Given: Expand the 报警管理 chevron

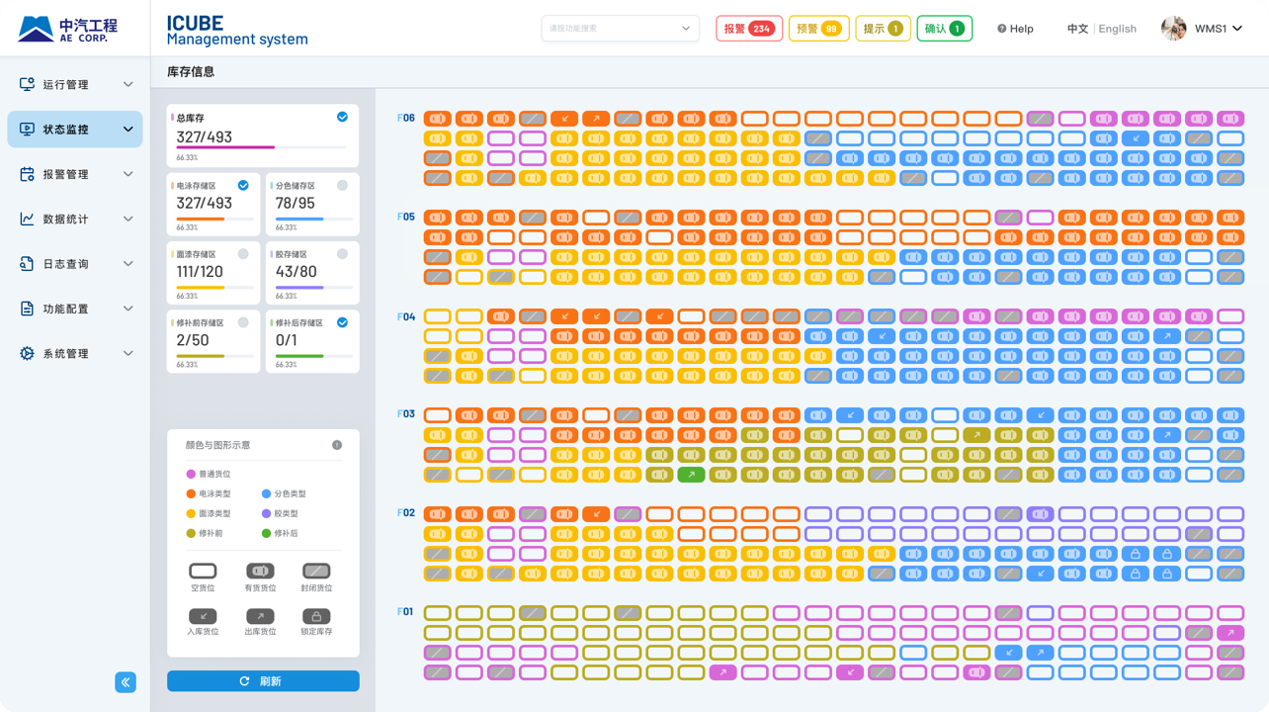Looking at the screenshot, I should (x=127, y=174).
